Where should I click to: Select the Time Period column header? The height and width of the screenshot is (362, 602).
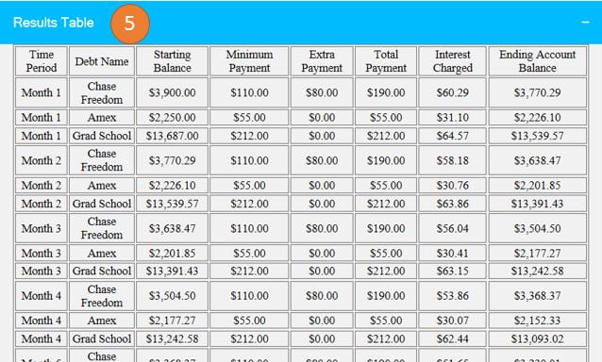coord(42,61)
